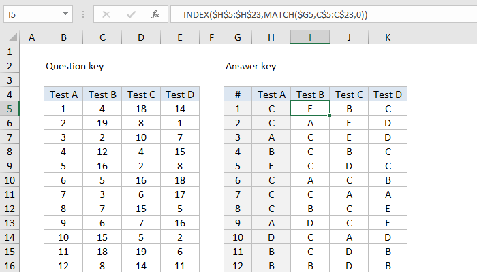Click 'Test D' header in Answer key table
477x272 pixels.
tap(388, 95)
